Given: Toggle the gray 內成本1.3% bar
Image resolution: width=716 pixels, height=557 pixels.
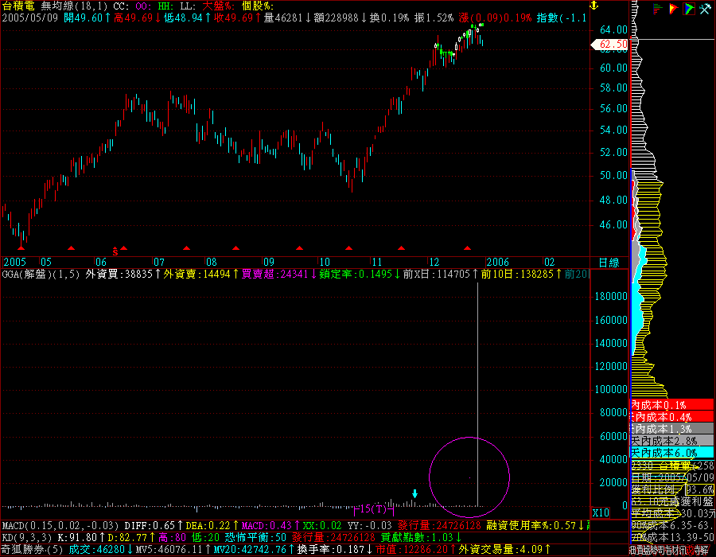Looking at the screenshot, I should (660, 428).
